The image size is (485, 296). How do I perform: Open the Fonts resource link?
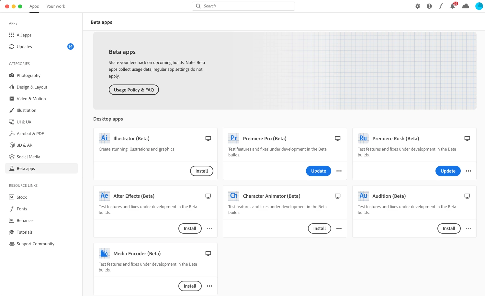[41, 209]
